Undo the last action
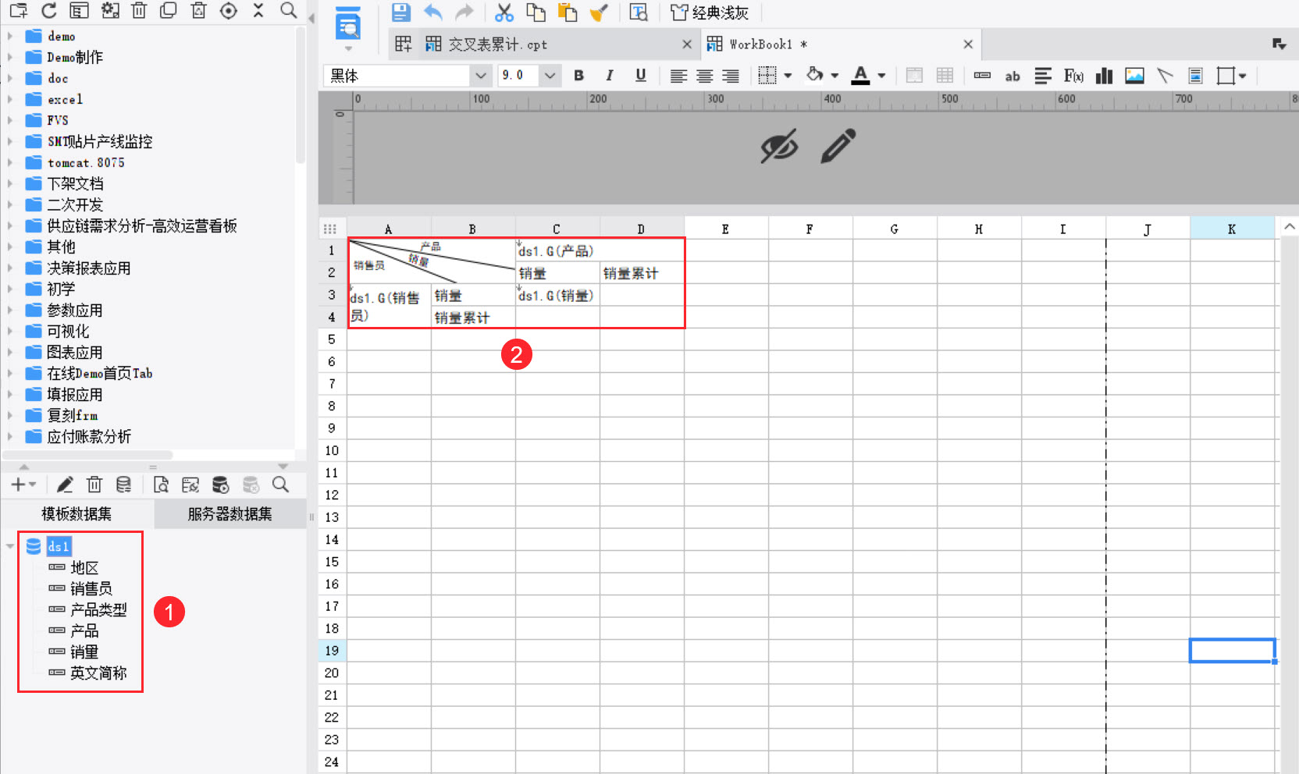The image size is (1299, 774). (x=432, y=12)
